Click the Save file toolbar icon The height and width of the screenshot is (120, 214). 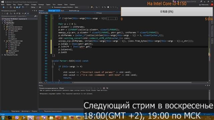[x=17, y=7]
